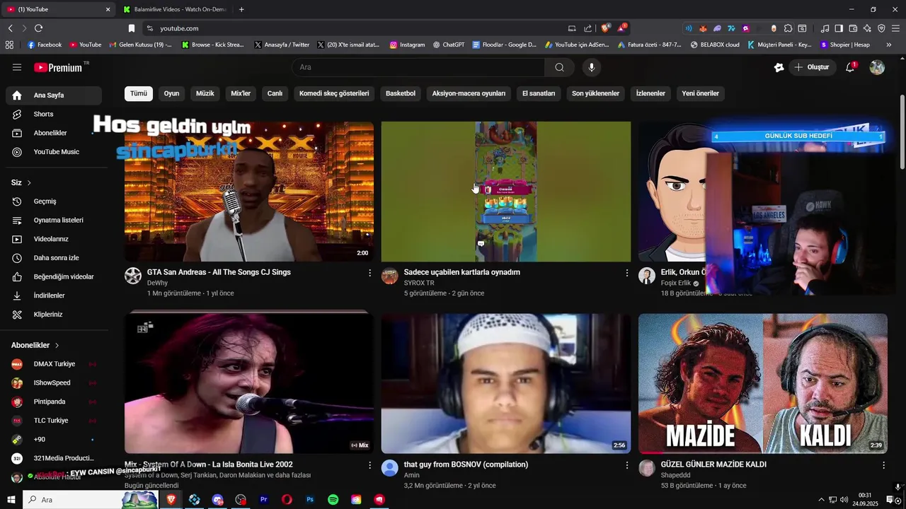Select the El sanatları chip
The image size is (906, 509).
click(x=539, y=93)
